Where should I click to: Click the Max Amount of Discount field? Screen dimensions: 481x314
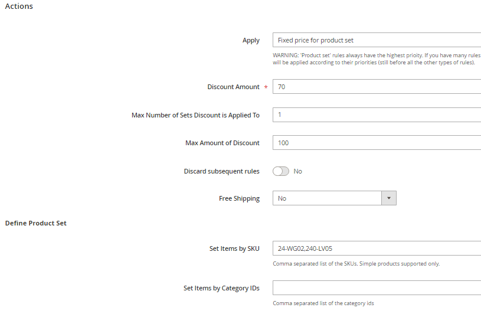[x=377, y=143]
